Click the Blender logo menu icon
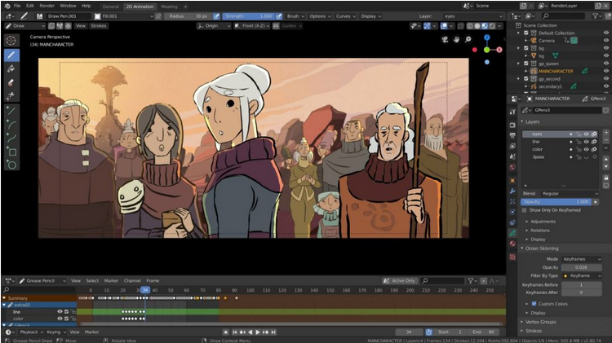 pos(7,6)
